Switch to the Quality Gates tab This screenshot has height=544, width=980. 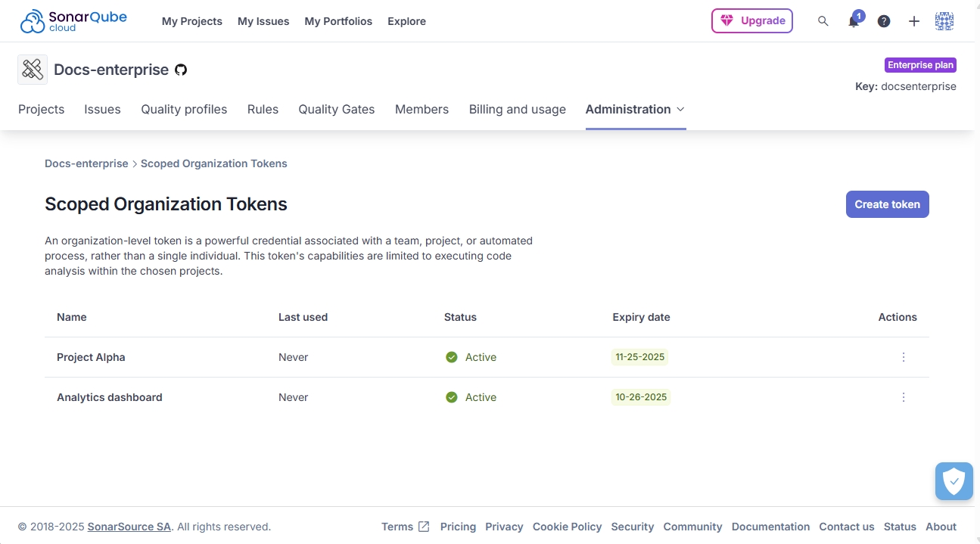336,110
